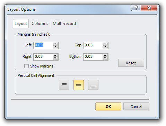Increase the Right margin with up arrow

(55, 55)
